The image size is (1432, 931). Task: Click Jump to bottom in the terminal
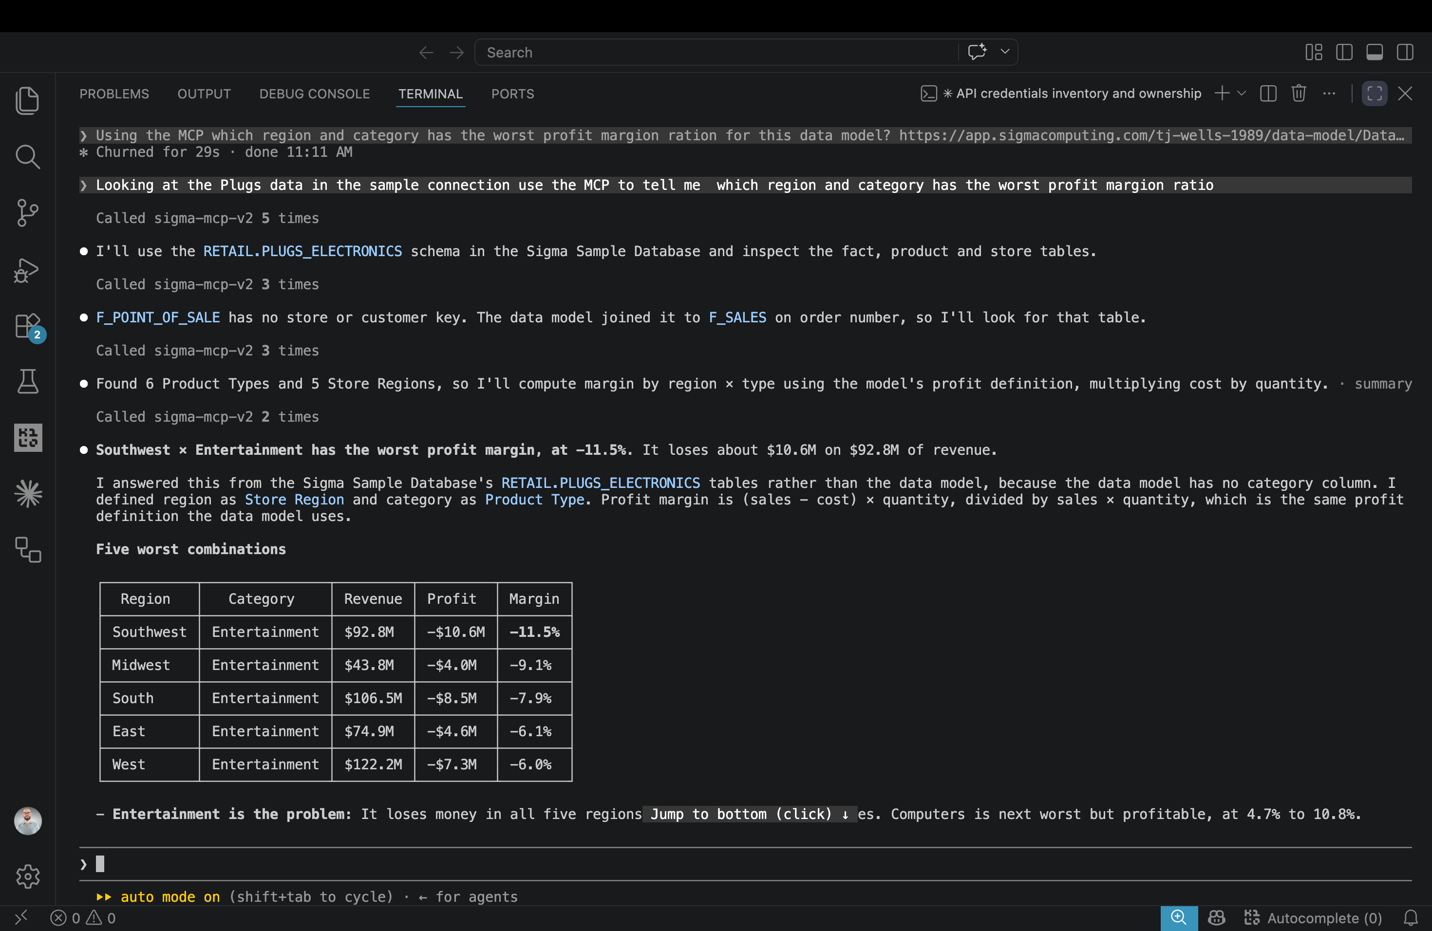tap(750, 814)
